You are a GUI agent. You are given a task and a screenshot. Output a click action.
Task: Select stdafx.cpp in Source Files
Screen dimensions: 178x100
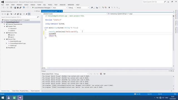13,46
